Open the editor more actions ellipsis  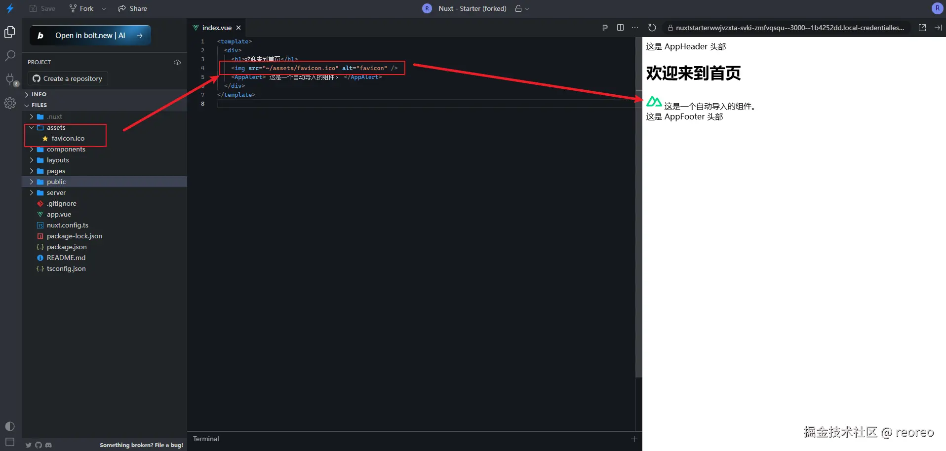pyautogui.click(x=635, y=28)
